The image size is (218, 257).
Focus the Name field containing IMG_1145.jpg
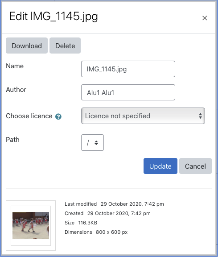pos(128,69)
